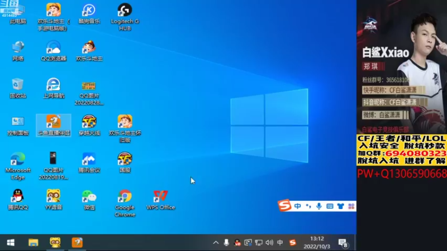
Task: Select the Google Chrome desktop shortcut
Action: 125,204
